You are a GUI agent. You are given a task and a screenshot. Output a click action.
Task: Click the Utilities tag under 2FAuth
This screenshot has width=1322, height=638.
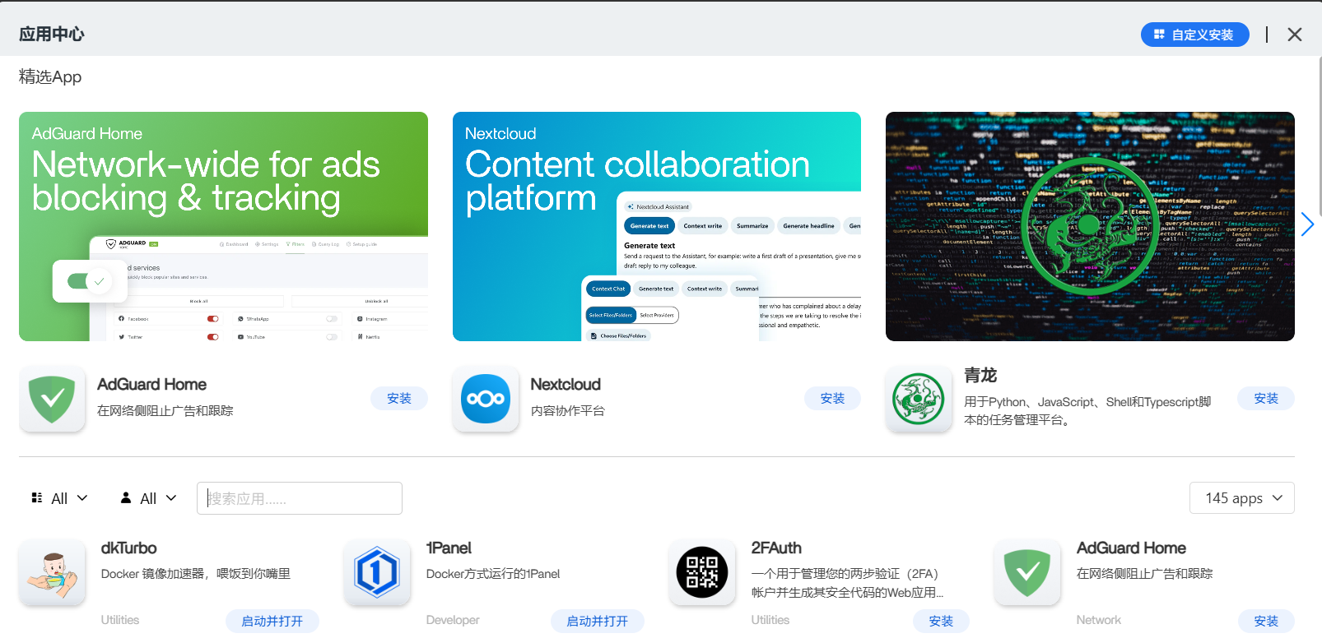tap(770, 620)
